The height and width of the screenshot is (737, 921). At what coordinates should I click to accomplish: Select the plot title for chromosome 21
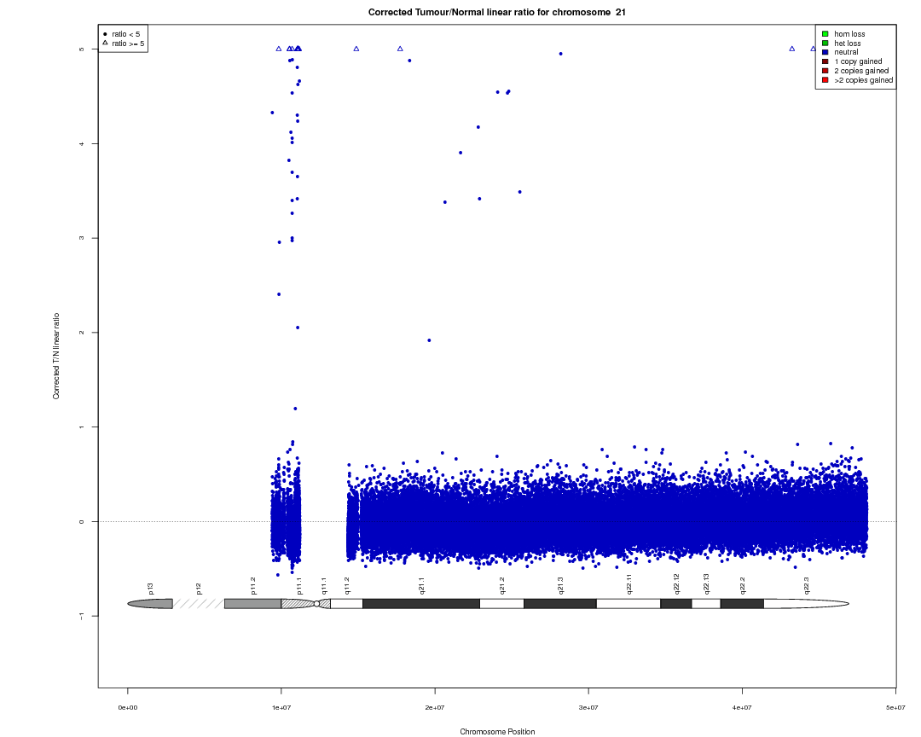tap(497, 12)
